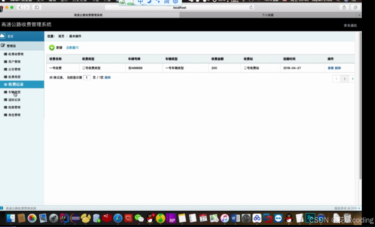
Task: Click the vertical page scrollbar
Action: click(x=360, y=105)
